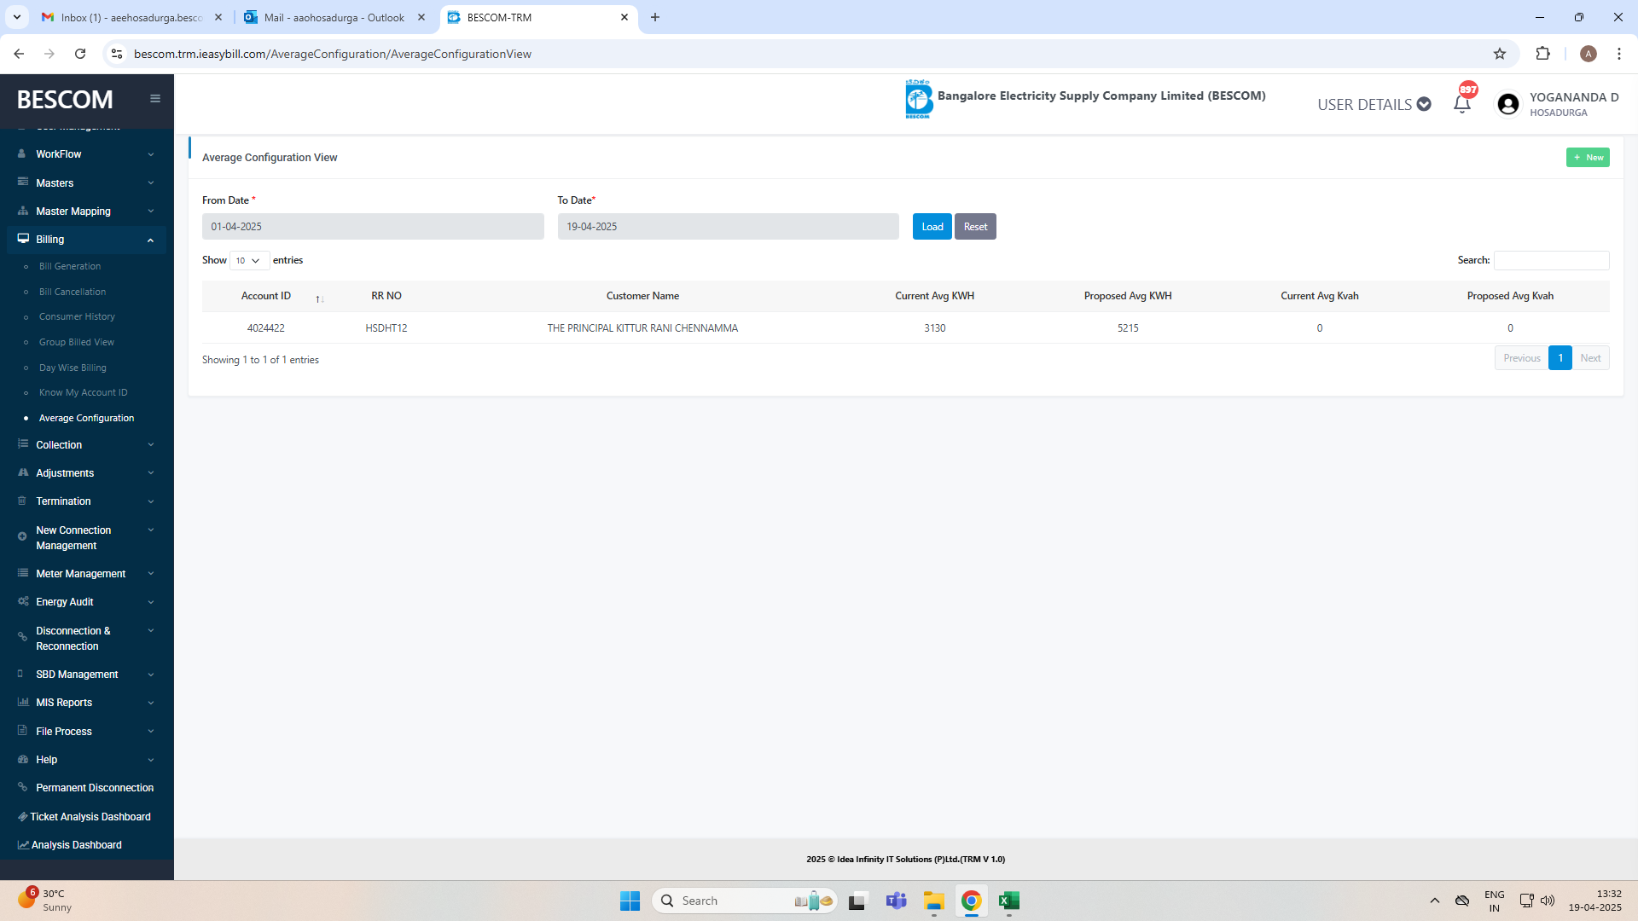Click the browser address bar URL

pos(333,54)
